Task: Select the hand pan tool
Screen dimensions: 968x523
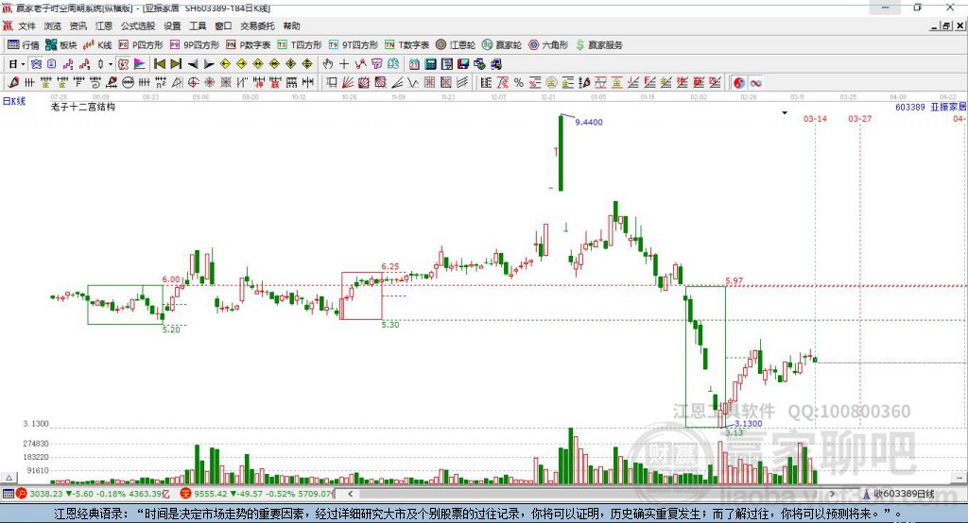Action: [328, 64]
